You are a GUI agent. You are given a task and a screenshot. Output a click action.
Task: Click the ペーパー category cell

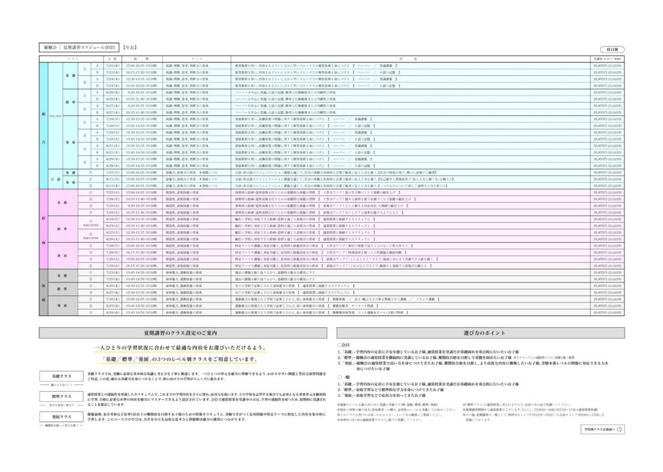56,116
